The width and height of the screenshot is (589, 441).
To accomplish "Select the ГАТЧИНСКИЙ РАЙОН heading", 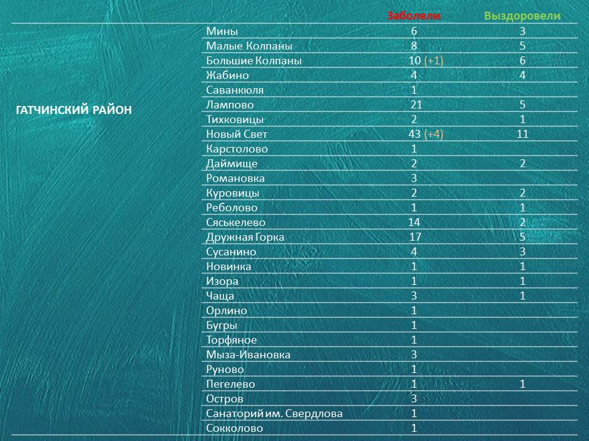I will [x=74, y=110].
